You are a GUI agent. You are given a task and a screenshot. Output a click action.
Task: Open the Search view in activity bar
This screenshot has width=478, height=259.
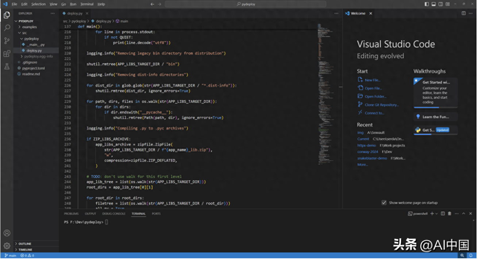[x=7, y=28]
